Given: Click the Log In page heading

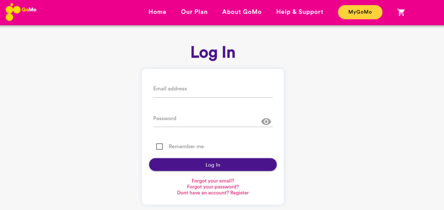Looking at the screenshot, I should pyautogui.click(x=213, y=52).
